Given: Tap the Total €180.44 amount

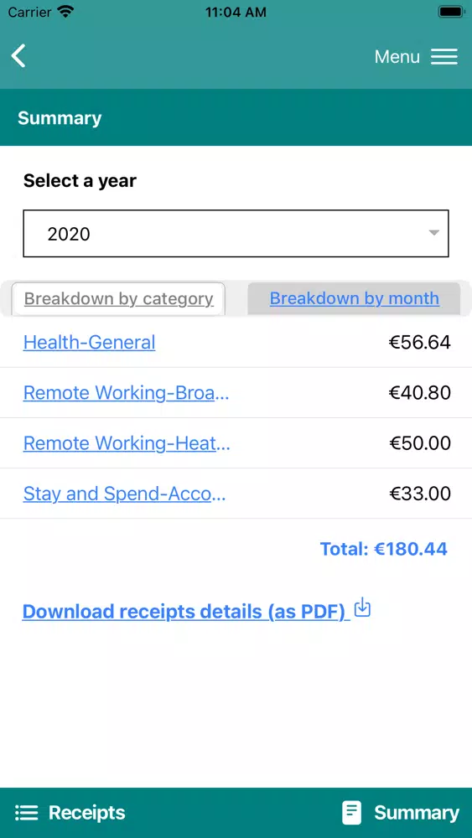Looking at the screenshot, I should tap(383, 549).
